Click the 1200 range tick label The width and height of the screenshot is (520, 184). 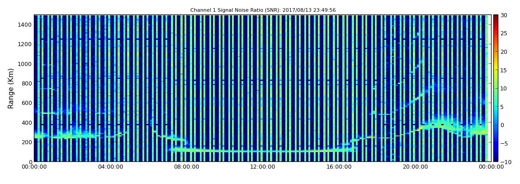(25, 44)
